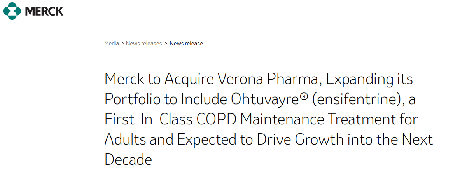Go to the News releases breadcrumb

[144, 44]
